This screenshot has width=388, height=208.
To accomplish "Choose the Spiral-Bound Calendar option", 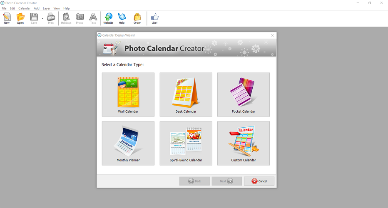I will click(x=186, y=143).
